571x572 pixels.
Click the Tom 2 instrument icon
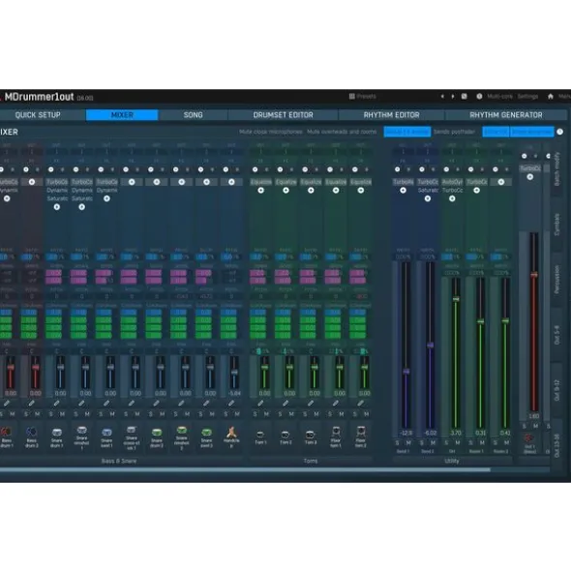(x=285, y=435)
